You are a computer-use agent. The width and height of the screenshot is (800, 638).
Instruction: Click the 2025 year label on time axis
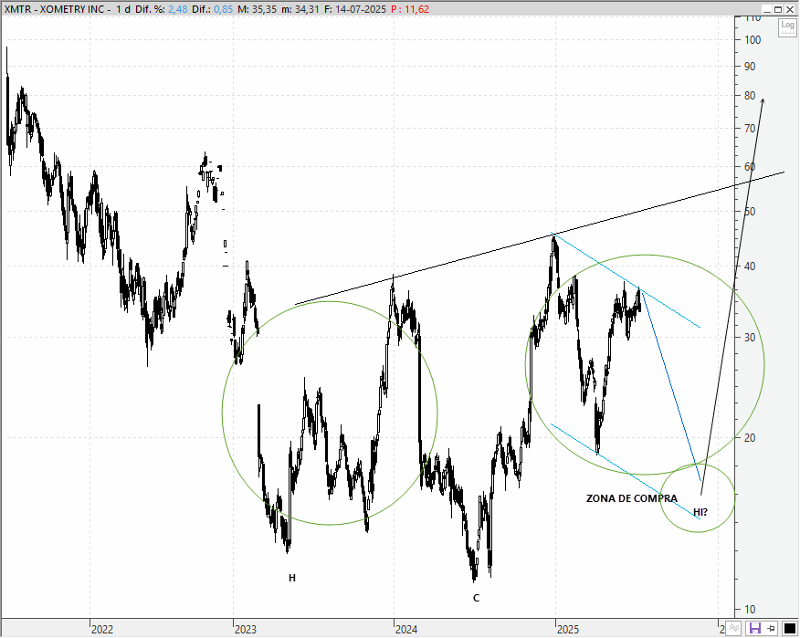[x=568, y=630]
